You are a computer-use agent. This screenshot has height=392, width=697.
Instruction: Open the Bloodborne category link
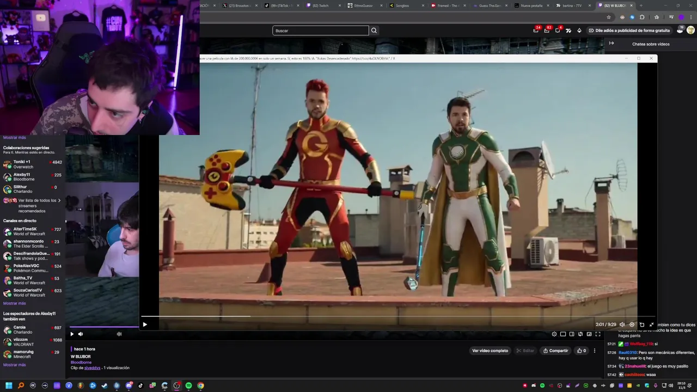pyautogui.click(x=81, y=362)
